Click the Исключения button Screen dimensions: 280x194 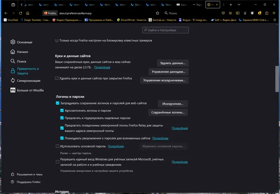tap(173, 104)
